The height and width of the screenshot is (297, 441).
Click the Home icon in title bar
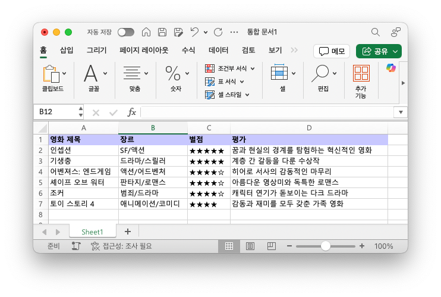click(x=146, y=32)
